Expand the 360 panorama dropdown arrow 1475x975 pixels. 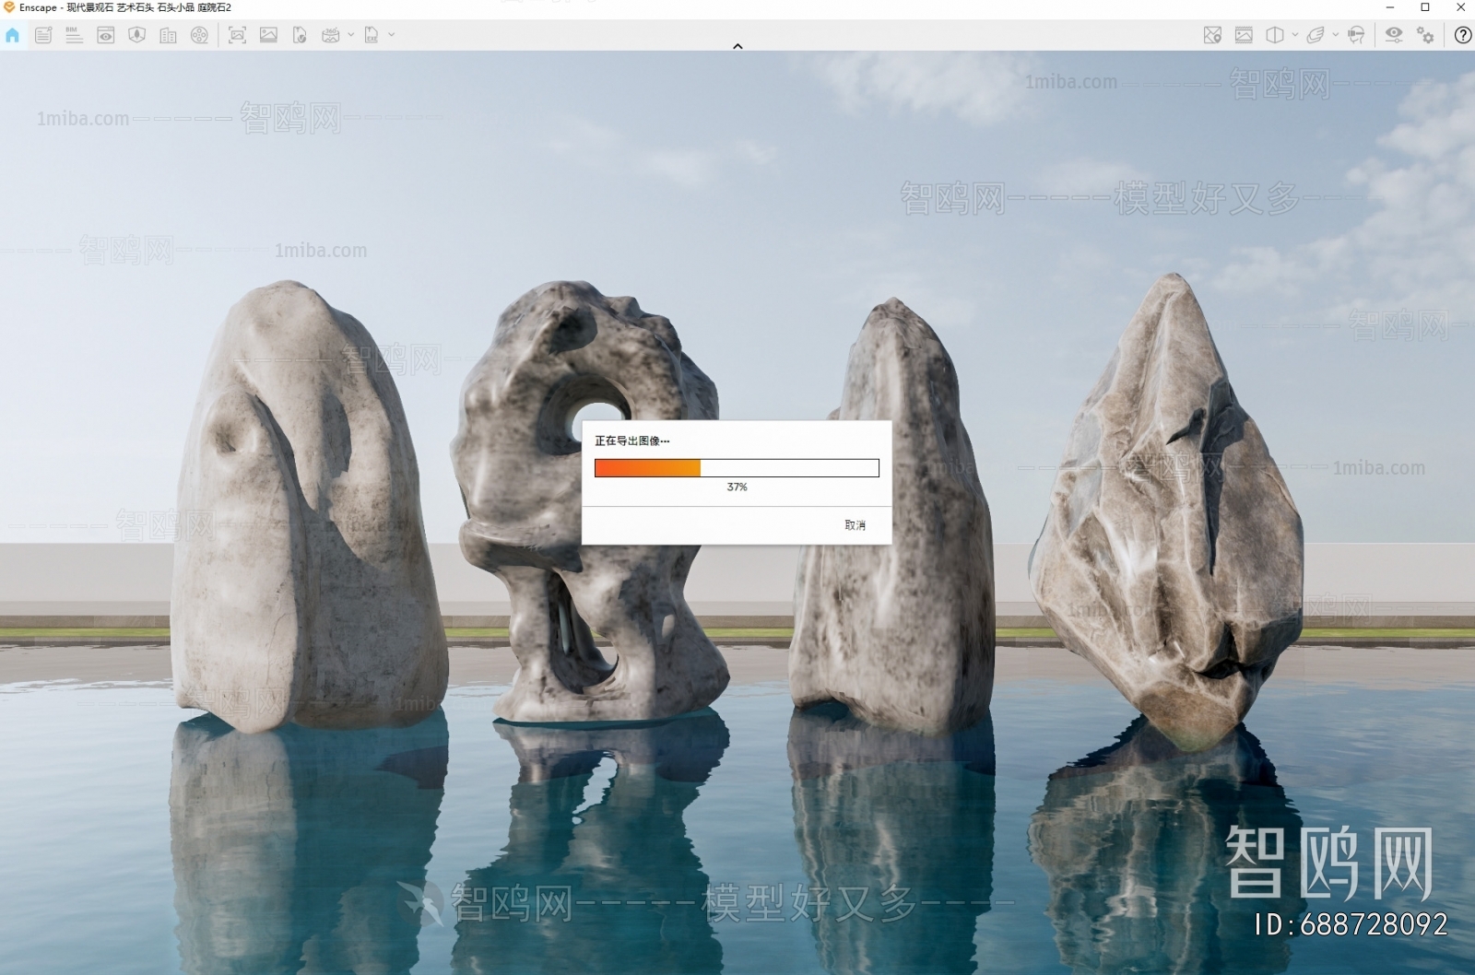351,35
